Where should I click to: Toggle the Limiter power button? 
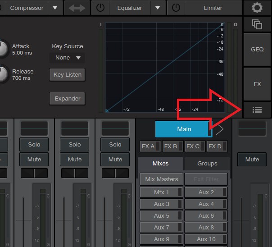point(176,8)
